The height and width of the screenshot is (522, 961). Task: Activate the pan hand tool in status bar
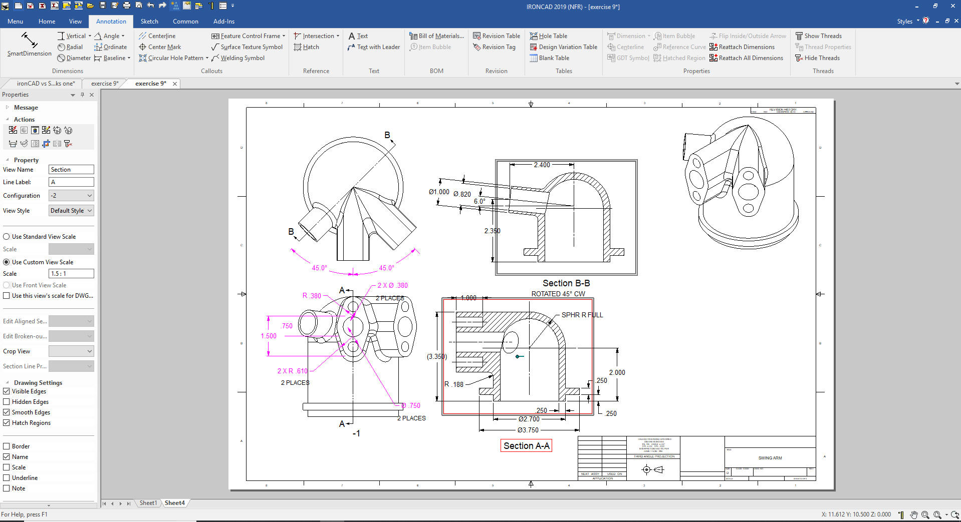pyautogui.click(x=914, y=514)
